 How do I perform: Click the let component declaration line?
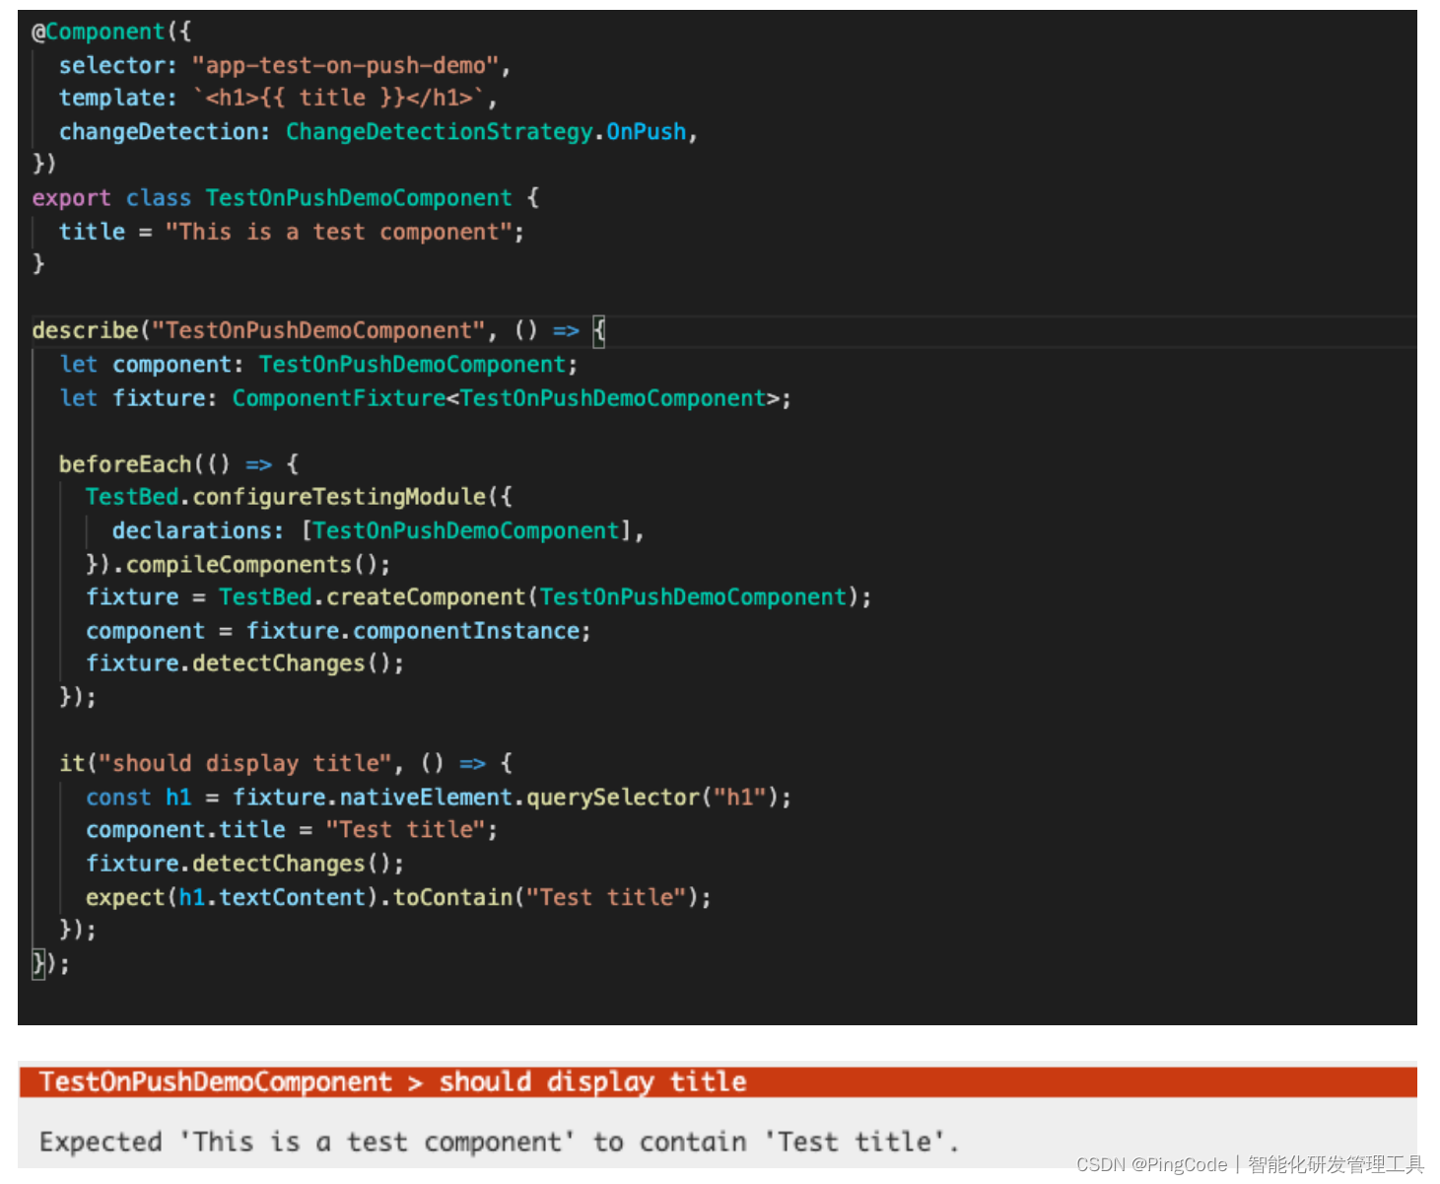pyautogui.click(x=319, y=365)
